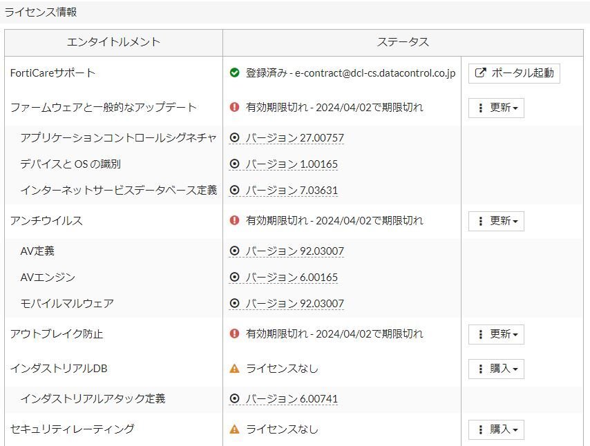Click the エンタイトルメント column header
590x446 pixels.
[113, 42]
